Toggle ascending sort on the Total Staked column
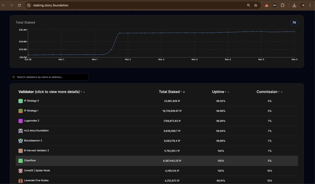The width and height of the screenshot is (315, 184). [x=181, y=92]
